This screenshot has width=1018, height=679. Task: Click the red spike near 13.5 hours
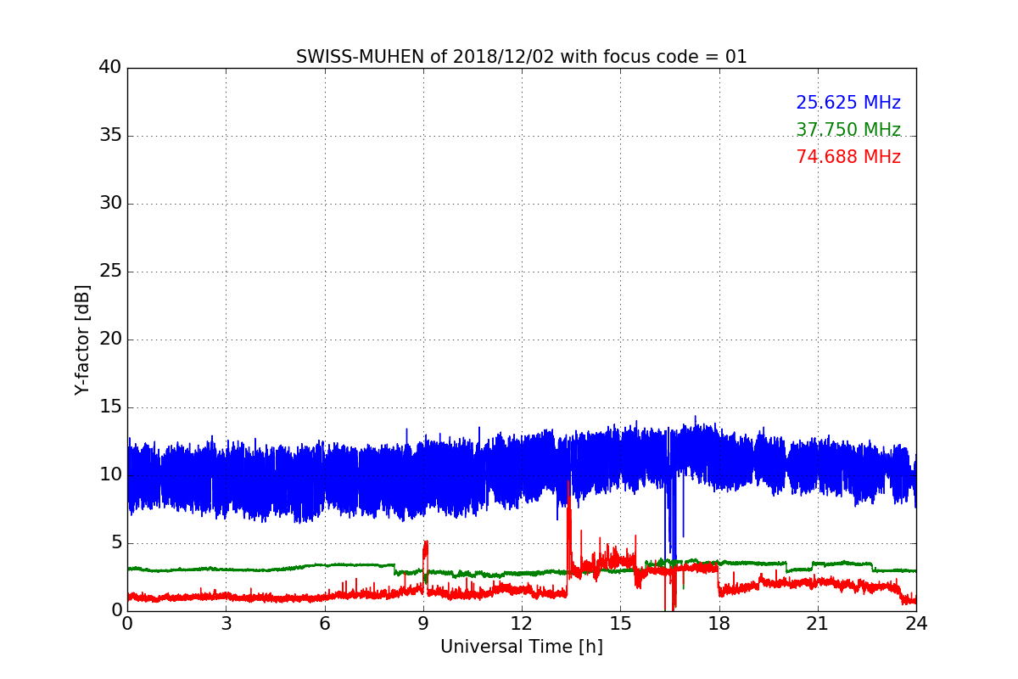569,530
